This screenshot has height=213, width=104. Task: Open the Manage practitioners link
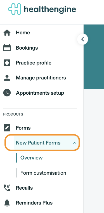pyautogui.click(x=41, y=78)
